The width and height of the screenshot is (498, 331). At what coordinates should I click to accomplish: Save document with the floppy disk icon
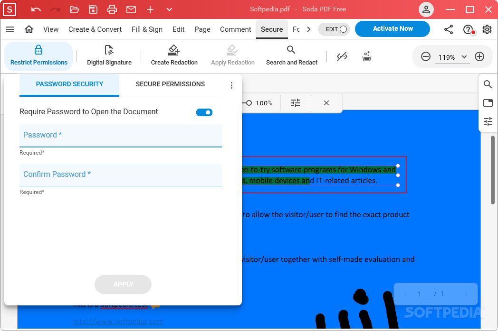[93, 9]
